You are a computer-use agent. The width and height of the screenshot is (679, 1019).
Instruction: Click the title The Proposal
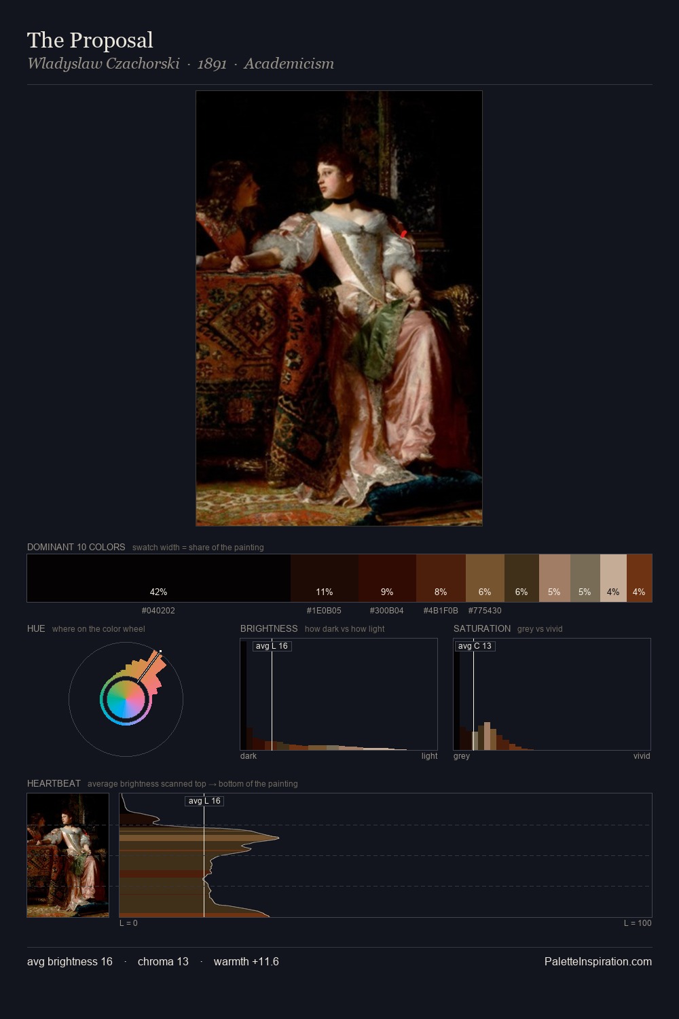click(90, 40)
